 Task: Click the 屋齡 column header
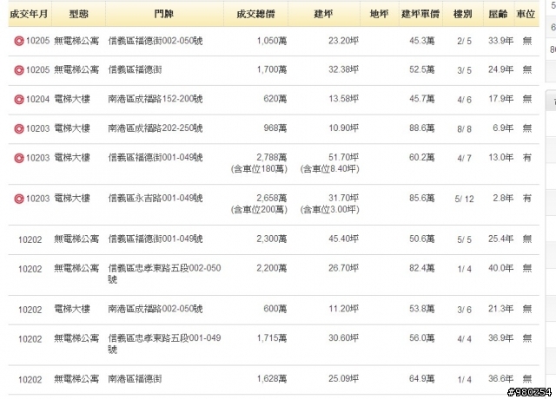pyautogui.click(x=498, y=14)
